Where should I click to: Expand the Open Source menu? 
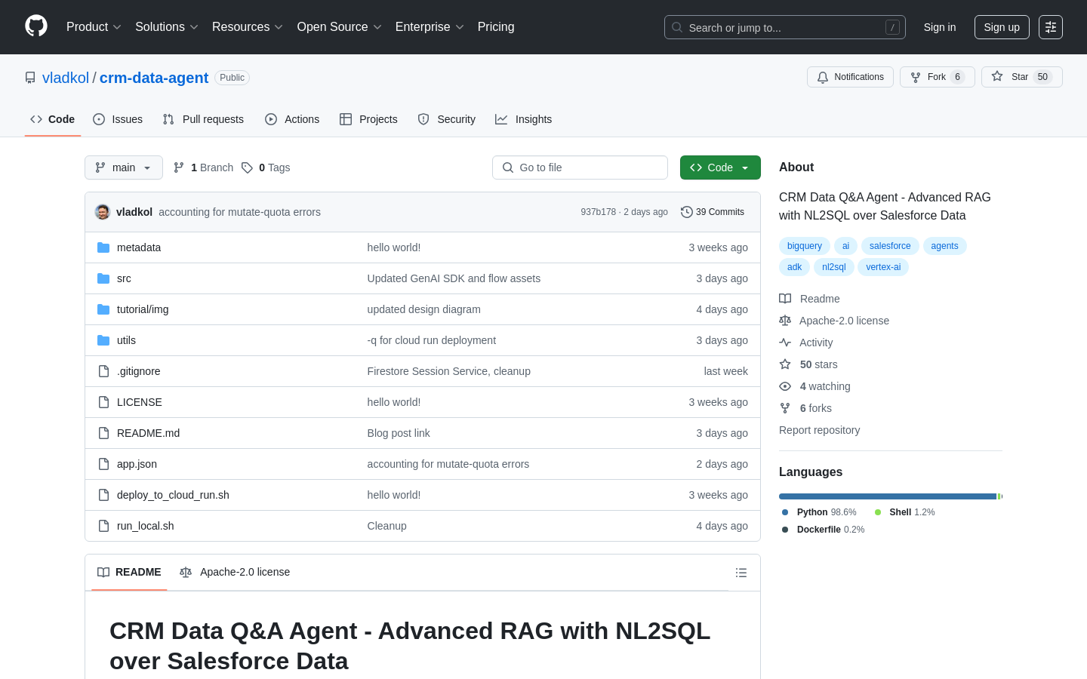coord(340,27)
